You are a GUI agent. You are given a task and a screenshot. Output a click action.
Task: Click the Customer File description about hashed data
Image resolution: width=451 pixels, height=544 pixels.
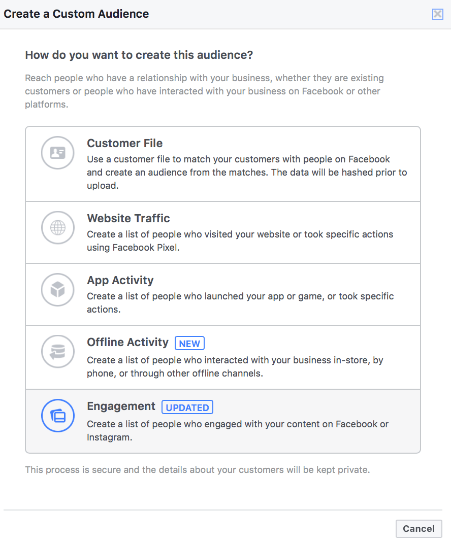pyautogui.click(x=247, y=173)
